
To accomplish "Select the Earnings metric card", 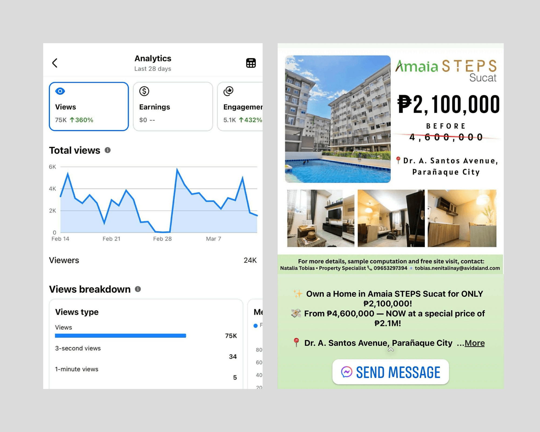I will click(x=173, y=107).
